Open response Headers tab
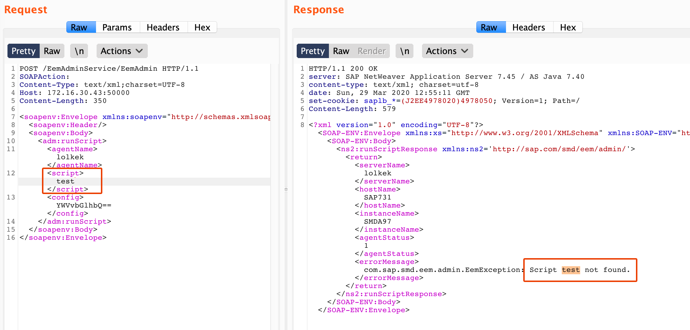The image size is (690, 330). click(x=528, y=27)
